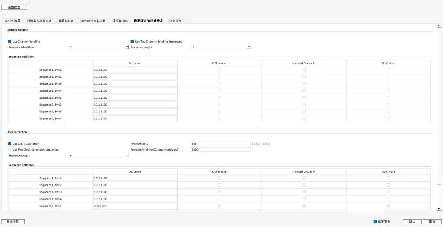The width and height of the screenshot is (443, 227).
Task: Click the Clock correction Sequence2, Byte1 row label
Action: [50, 206]
